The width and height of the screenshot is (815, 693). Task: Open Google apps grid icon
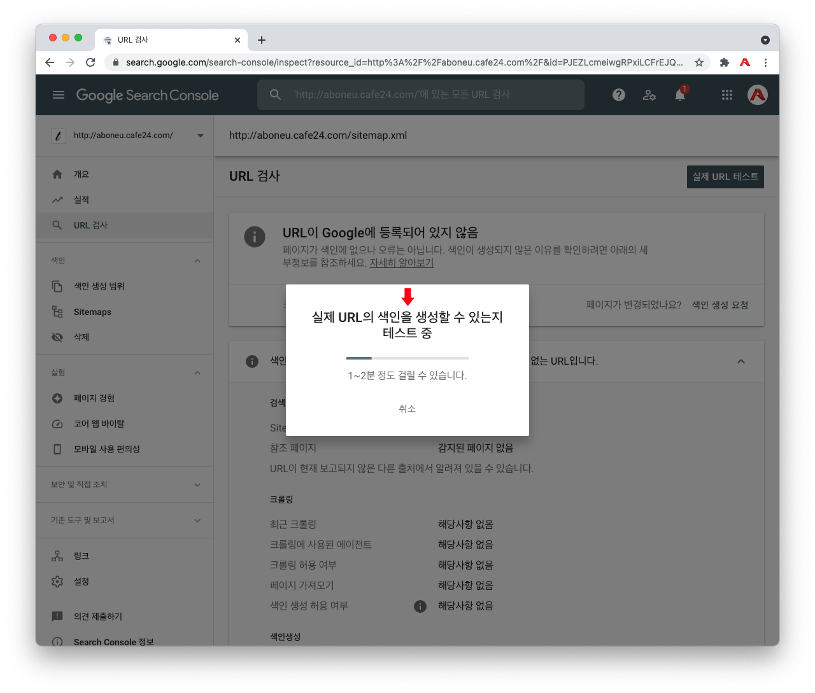click(727, 95)
